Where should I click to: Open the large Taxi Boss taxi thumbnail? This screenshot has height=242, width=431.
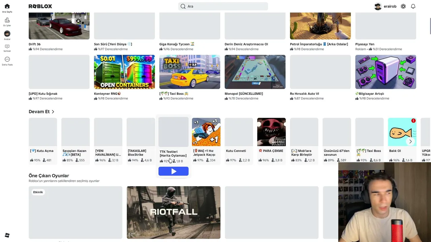click(x=190, y=72)
